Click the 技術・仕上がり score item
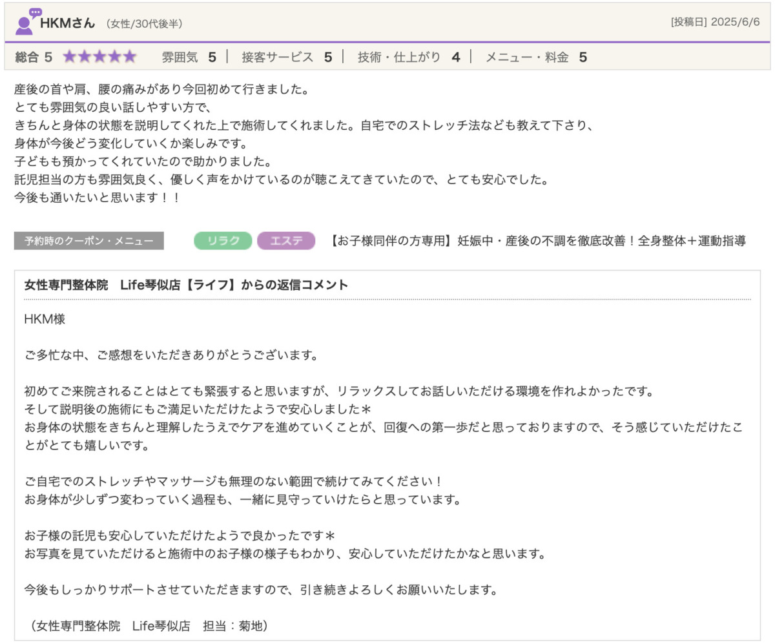775x644 pixels. pos(408,57)
